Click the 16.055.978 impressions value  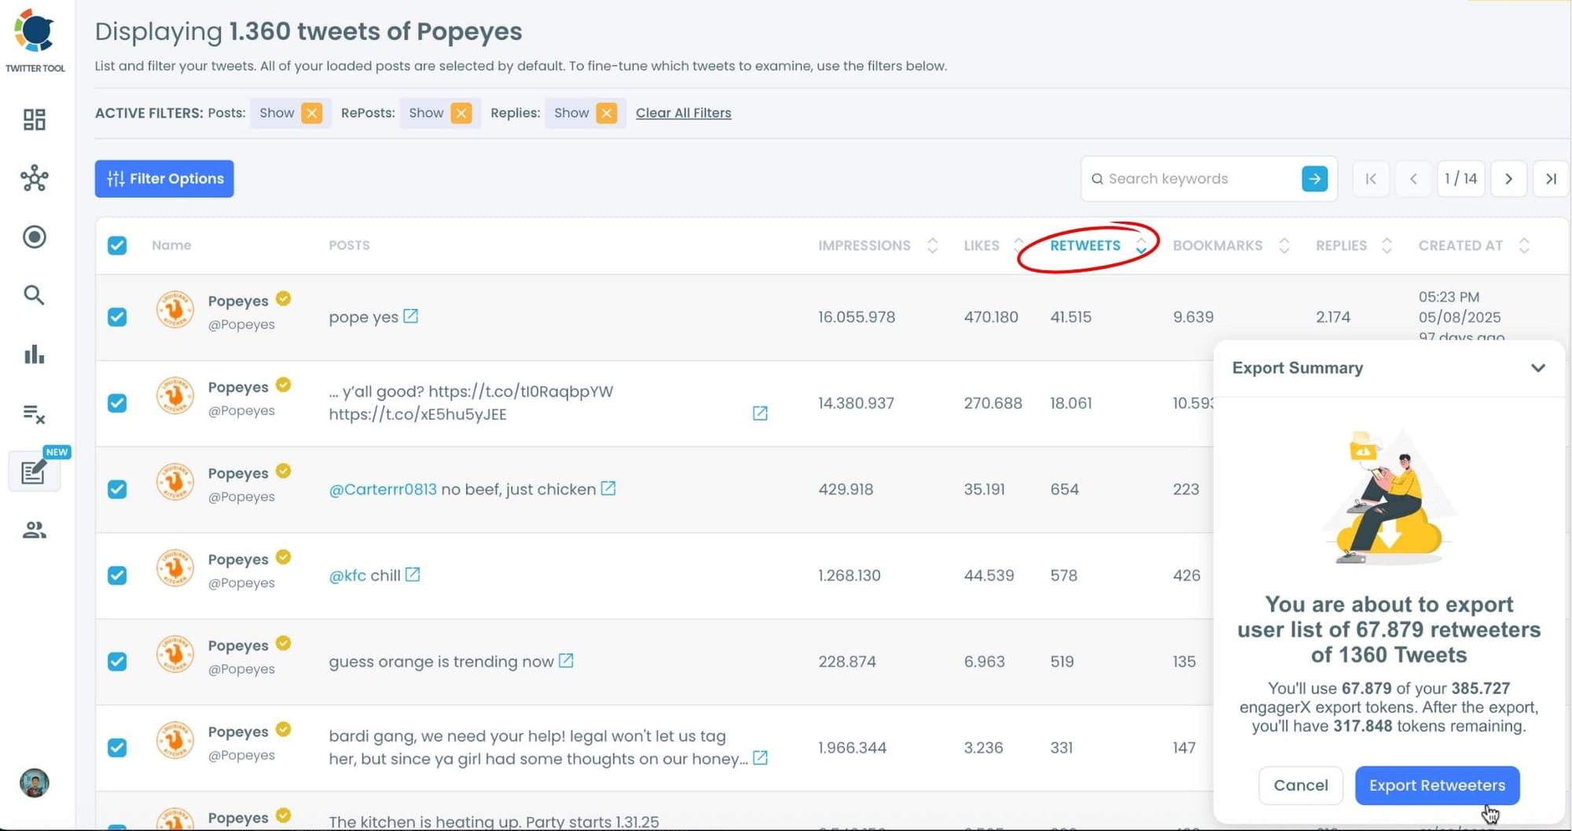click(x=856, y=317)
